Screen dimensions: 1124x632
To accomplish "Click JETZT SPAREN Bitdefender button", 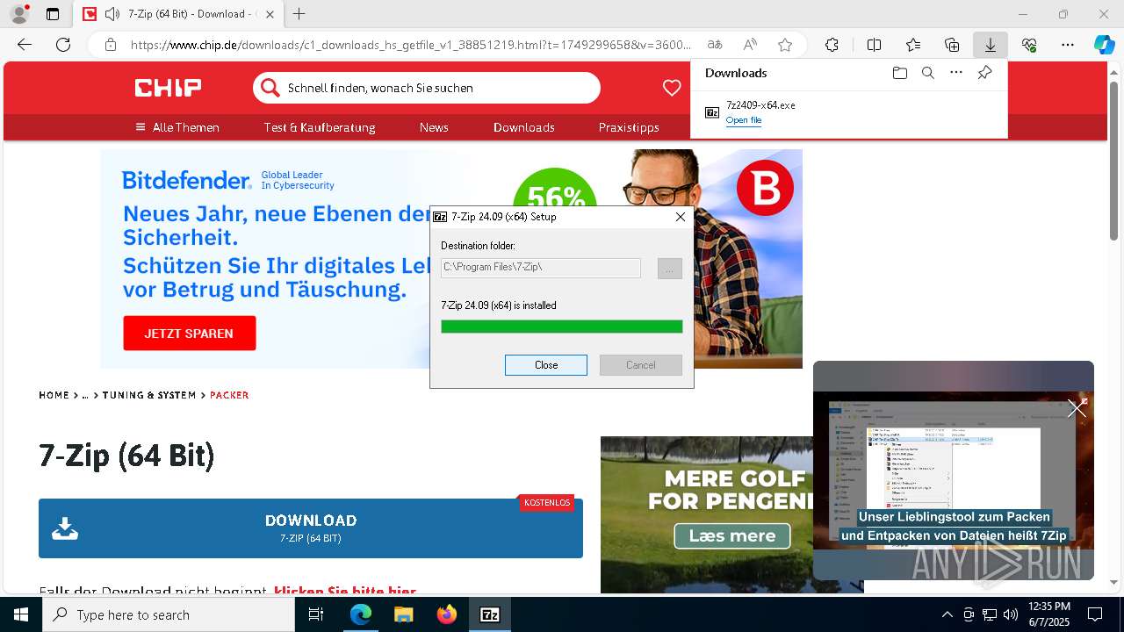I will tap(190, 334).
